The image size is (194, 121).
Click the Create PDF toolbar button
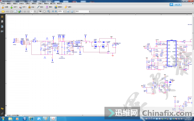pyautogui.click(x=5, y=7)
